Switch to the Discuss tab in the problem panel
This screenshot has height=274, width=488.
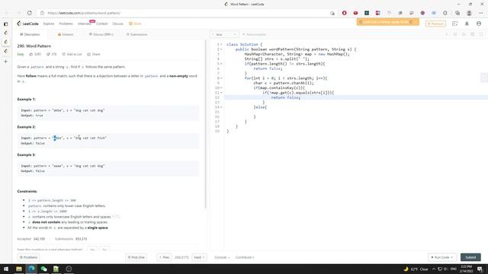pyautogui.click(x=101, y=34)
